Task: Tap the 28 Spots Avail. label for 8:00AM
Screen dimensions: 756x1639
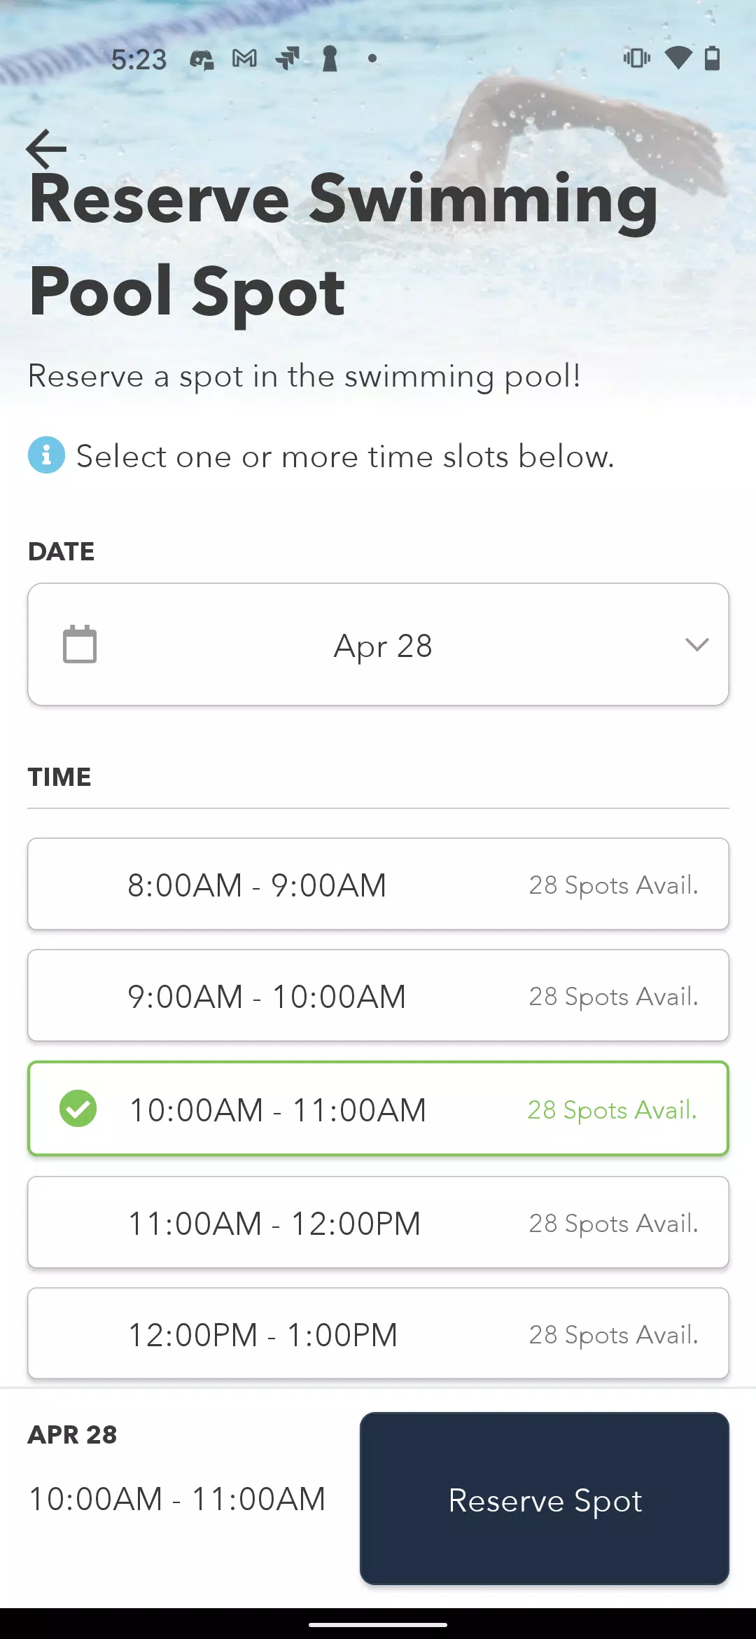Action: pyautogui.click(x=614, y=885)
